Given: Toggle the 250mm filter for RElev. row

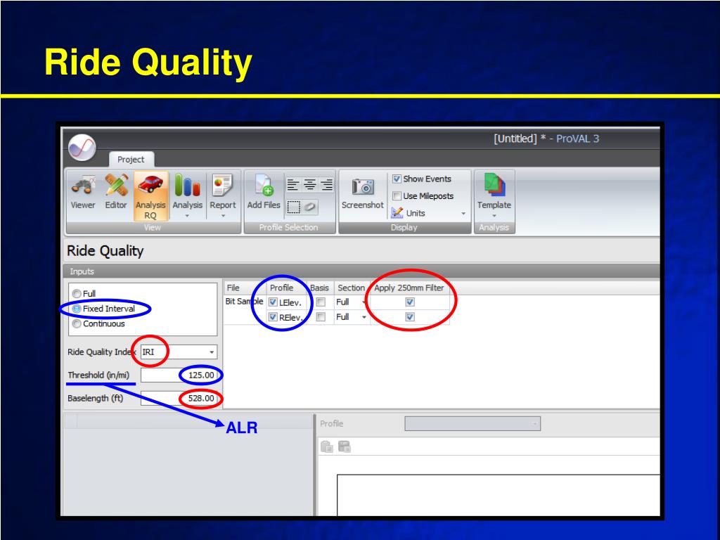Looking at the screenshot, I should click(x=410, y=317).
